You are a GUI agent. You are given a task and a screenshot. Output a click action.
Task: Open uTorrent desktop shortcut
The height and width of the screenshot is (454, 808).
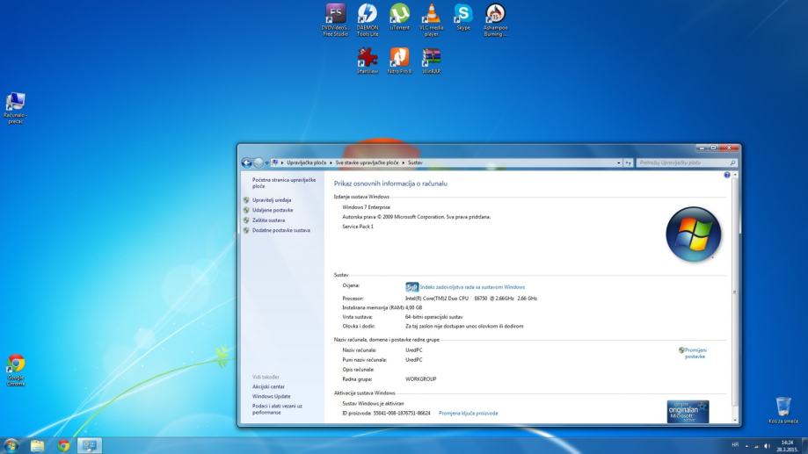[400, 15]
